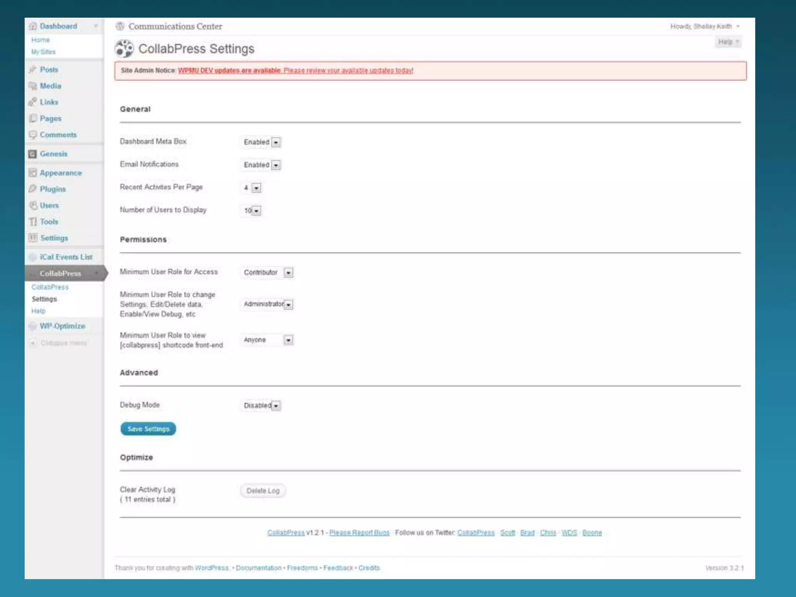Click the Pages icon in sidebar
The image size is (796, 597).
(x=33, y=118)
